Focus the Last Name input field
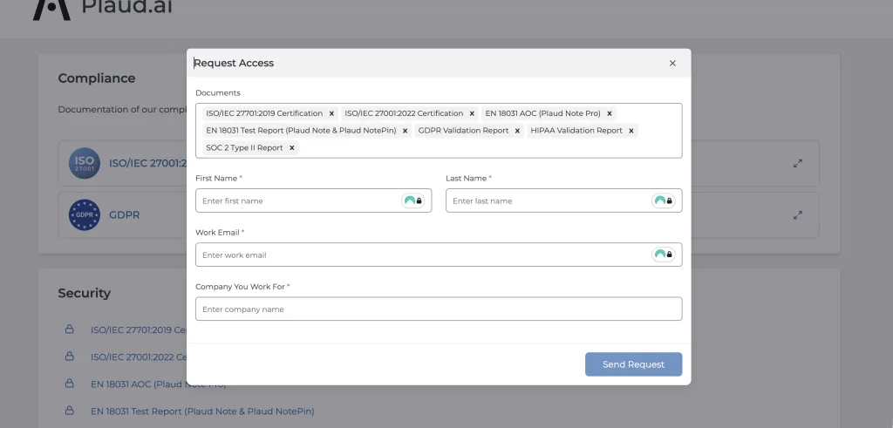The image size is (893, 428). (547, 201)
